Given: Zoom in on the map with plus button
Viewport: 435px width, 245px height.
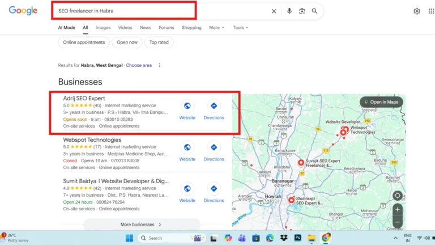Looking at the screenshot, I should coord(397,209).
